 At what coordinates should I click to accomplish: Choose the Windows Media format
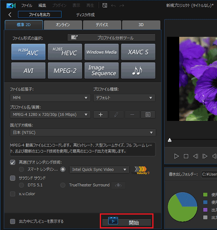point(101,52)
